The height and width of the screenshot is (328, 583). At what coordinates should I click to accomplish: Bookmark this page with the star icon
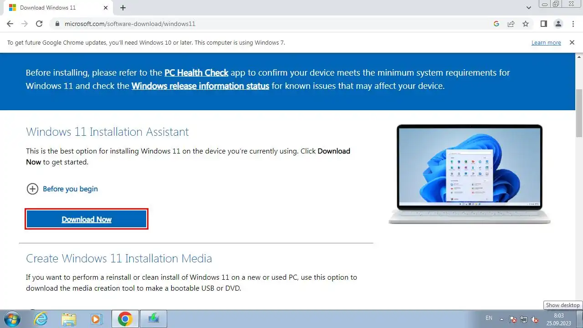[526, 24]
